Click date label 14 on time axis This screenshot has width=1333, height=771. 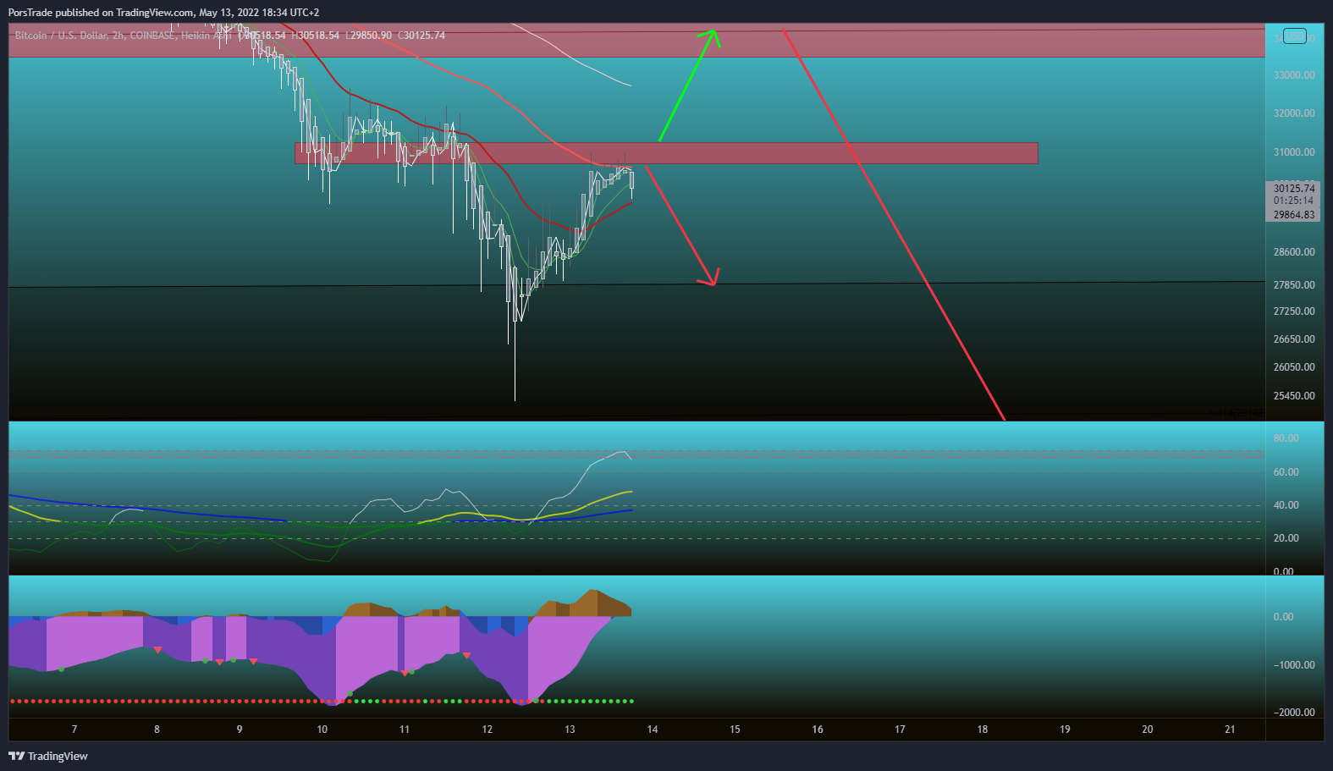(653, 730)
